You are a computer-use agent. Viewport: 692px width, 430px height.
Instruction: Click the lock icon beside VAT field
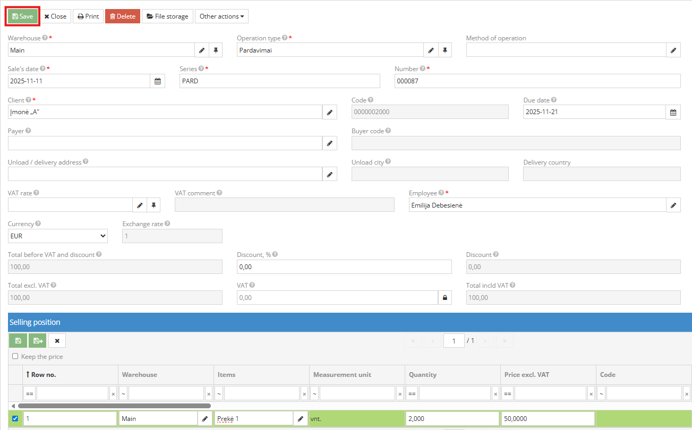445,298
